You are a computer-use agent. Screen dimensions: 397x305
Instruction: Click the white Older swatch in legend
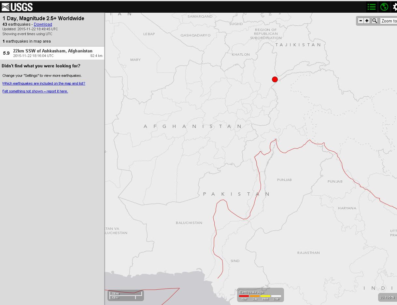276,296
